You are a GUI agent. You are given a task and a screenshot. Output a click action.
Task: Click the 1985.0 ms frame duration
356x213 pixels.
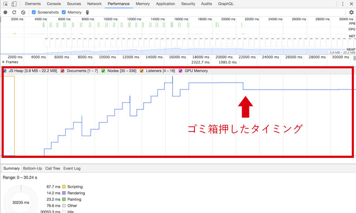[x=228, y=62]
